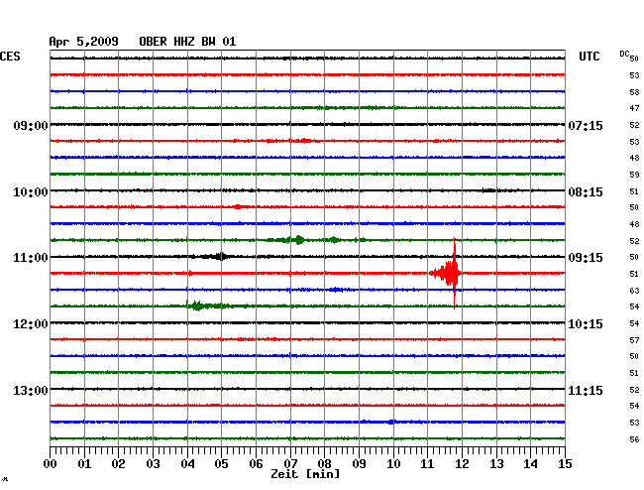Click the 12 minute axis label
644x490 pixels.
point(462,464)
